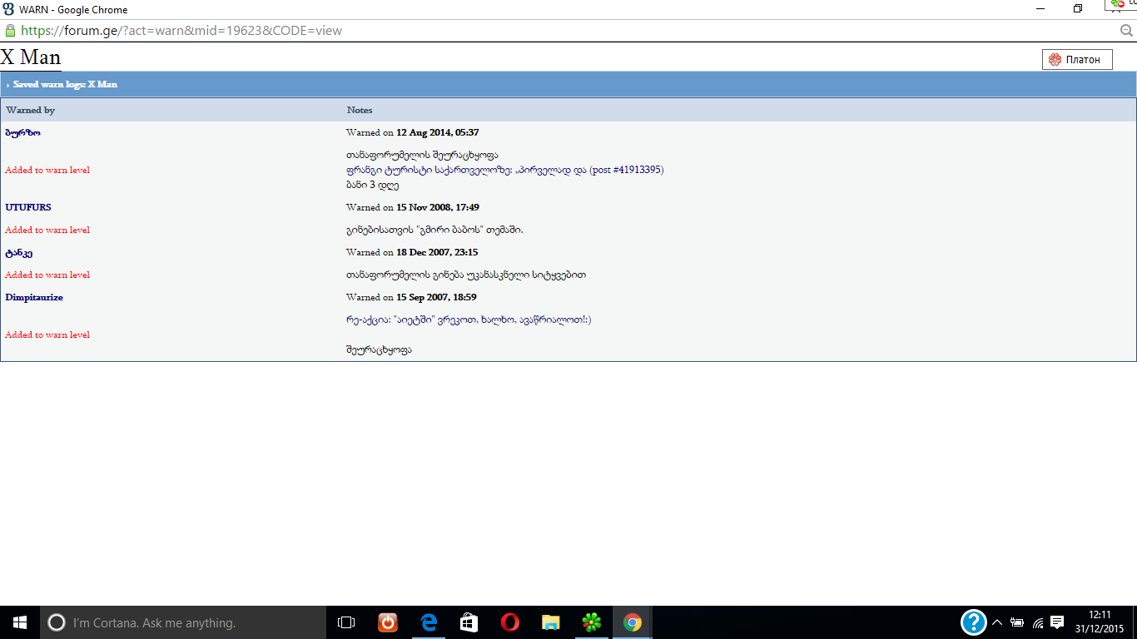The height and width of the screenshot is (639, 1137).
Task: Click 'Warned on 12 Aug 2014, 05:37'
Action: point(413,132)
